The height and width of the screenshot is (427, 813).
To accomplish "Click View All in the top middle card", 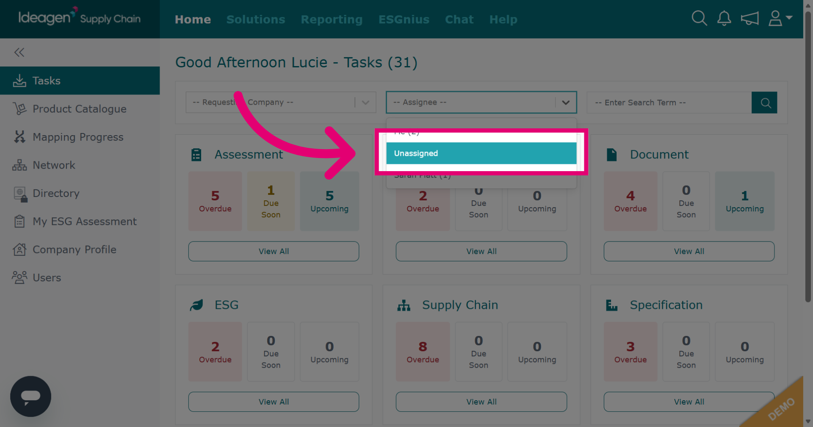I will pos(481,251).
